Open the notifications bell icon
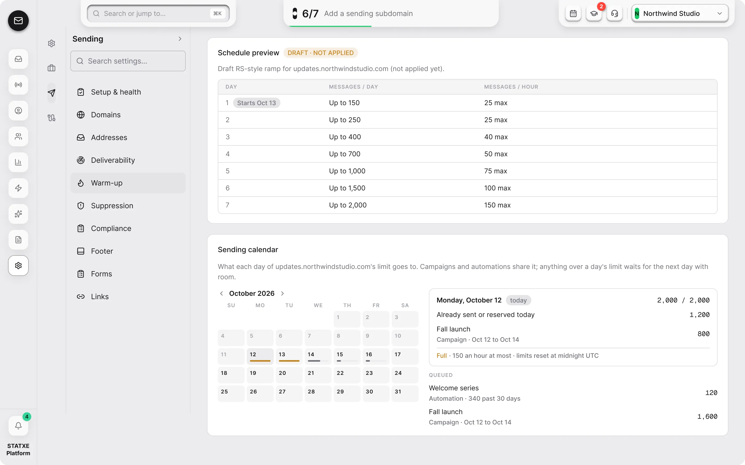The height and width of the screenshot is (465, 745). coord(18,426)
